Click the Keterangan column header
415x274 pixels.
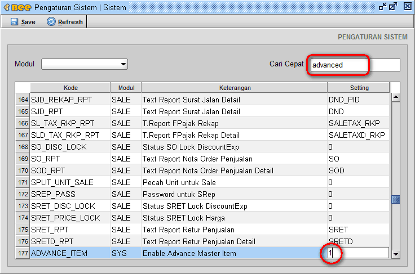(x=235, y=88)
